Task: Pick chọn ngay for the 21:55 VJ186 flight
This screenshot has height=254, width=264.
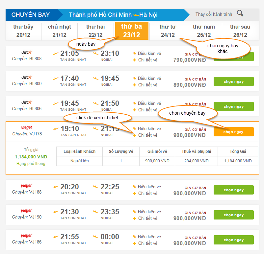Action: coord(233,240)
